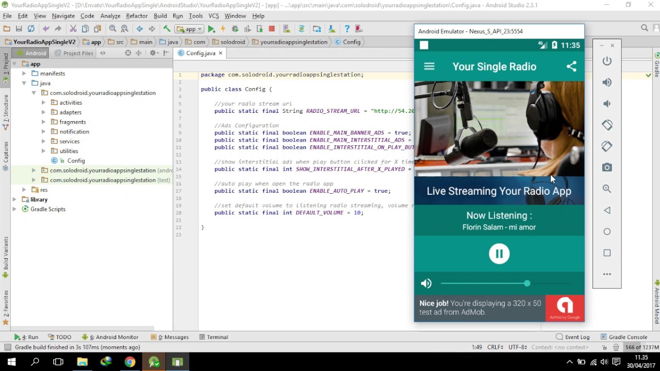Image resolution: width=660 pixels, height=371 pixels.
Task: Open the Refactor menu
Action: click(x=137, y=16)
